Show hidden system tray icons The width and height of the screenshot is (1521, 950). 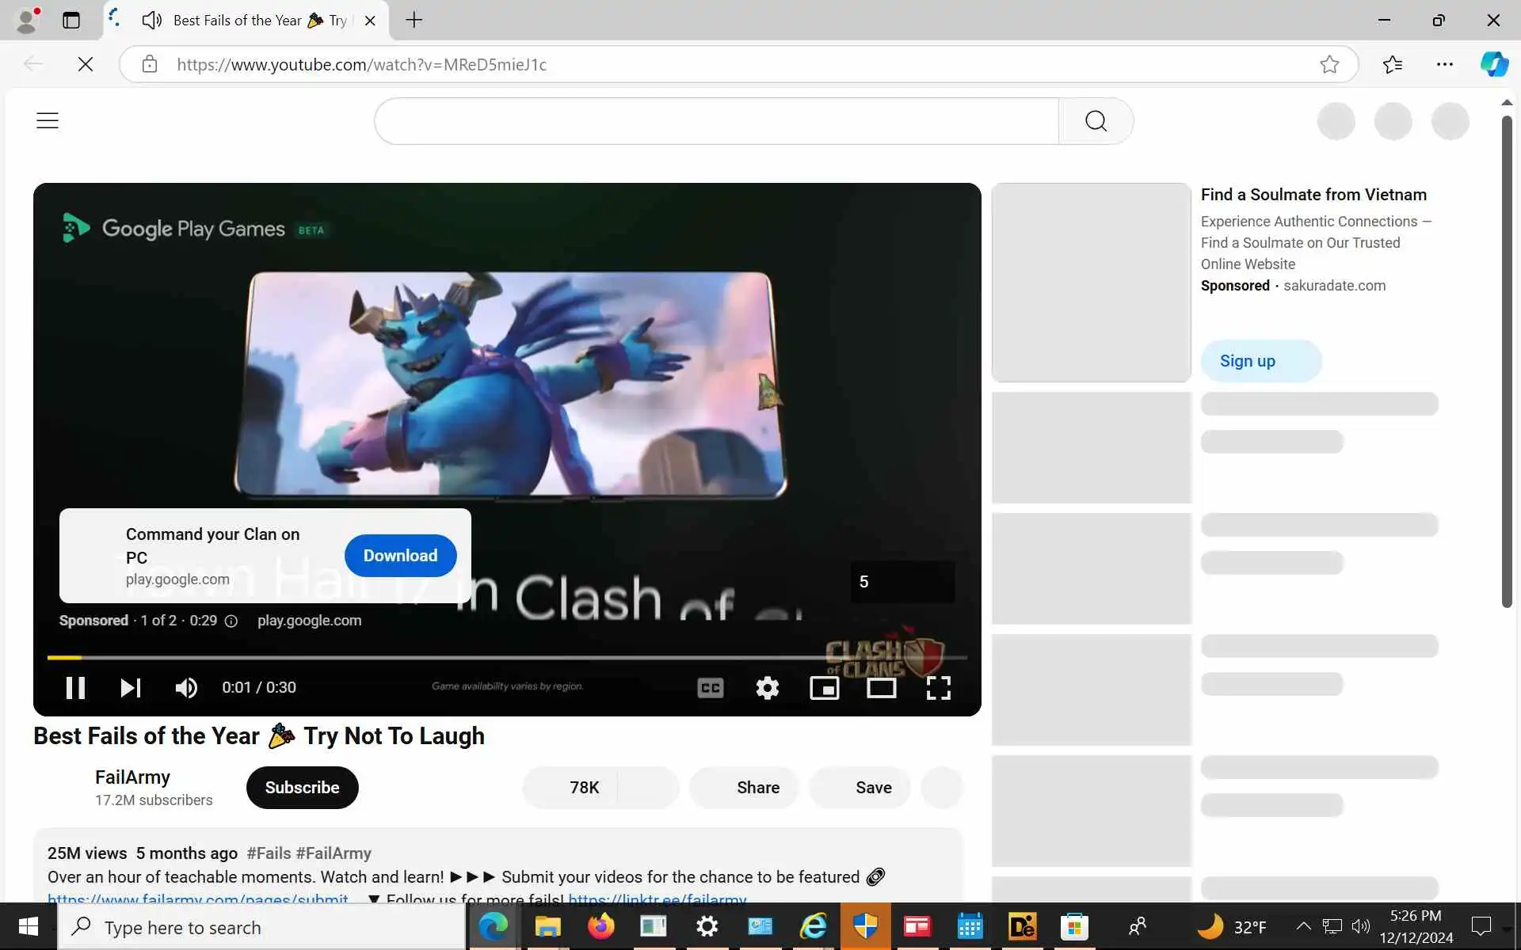[1302, 925]
